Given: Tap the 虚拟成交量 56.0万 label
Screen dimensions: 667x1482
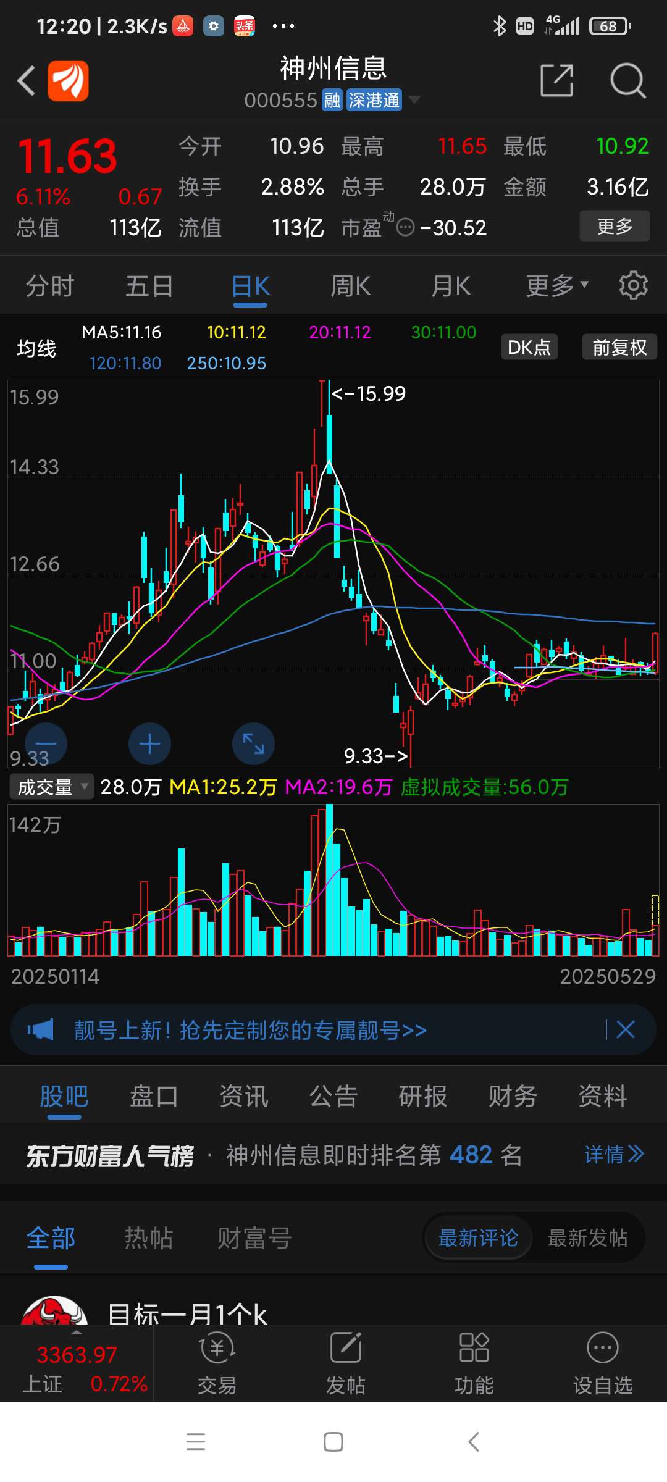Looking at the screenshot, I should click(485, 787).
